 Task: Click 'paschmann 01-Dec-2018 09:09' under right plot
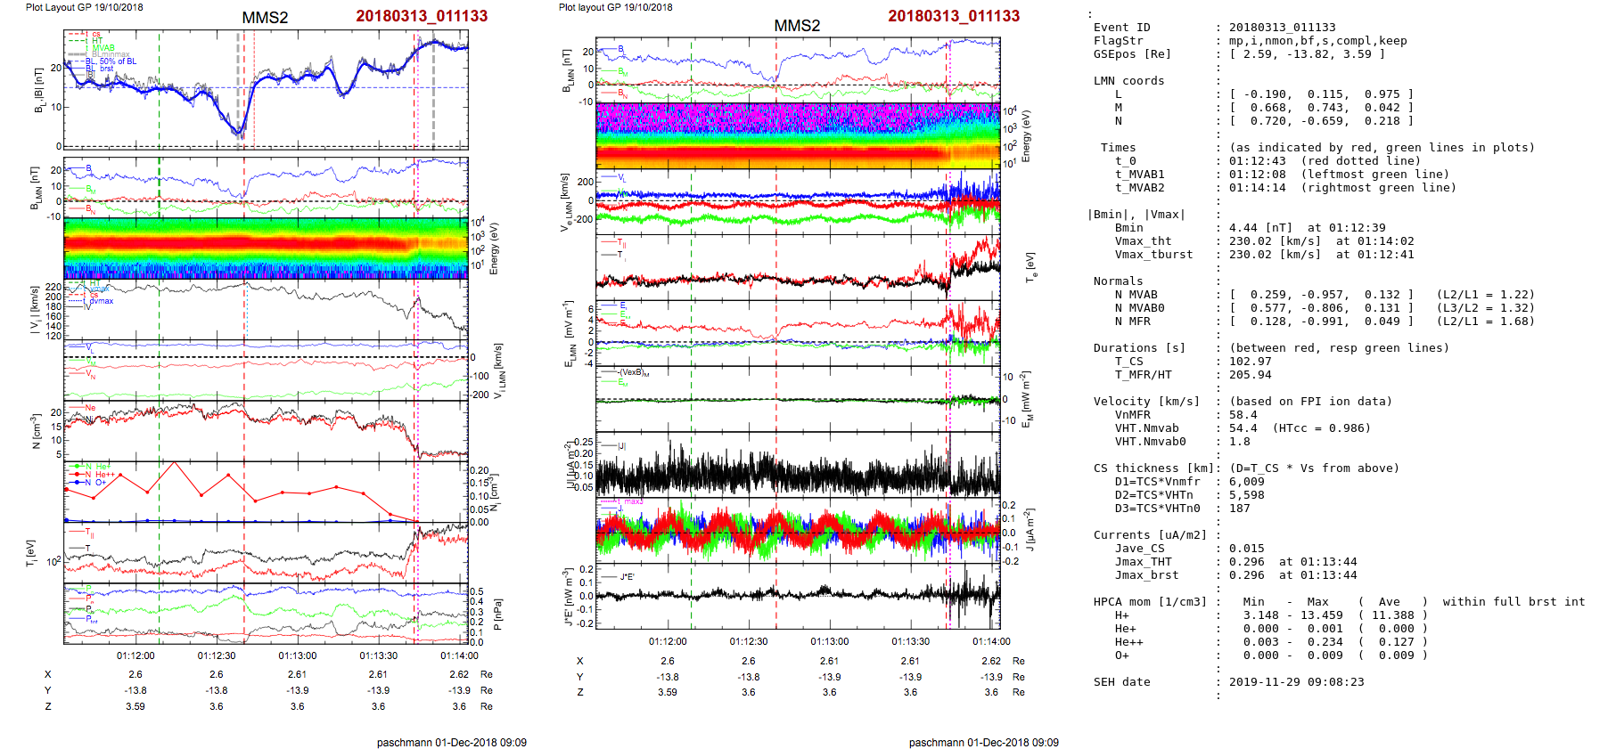click(984, 743)
